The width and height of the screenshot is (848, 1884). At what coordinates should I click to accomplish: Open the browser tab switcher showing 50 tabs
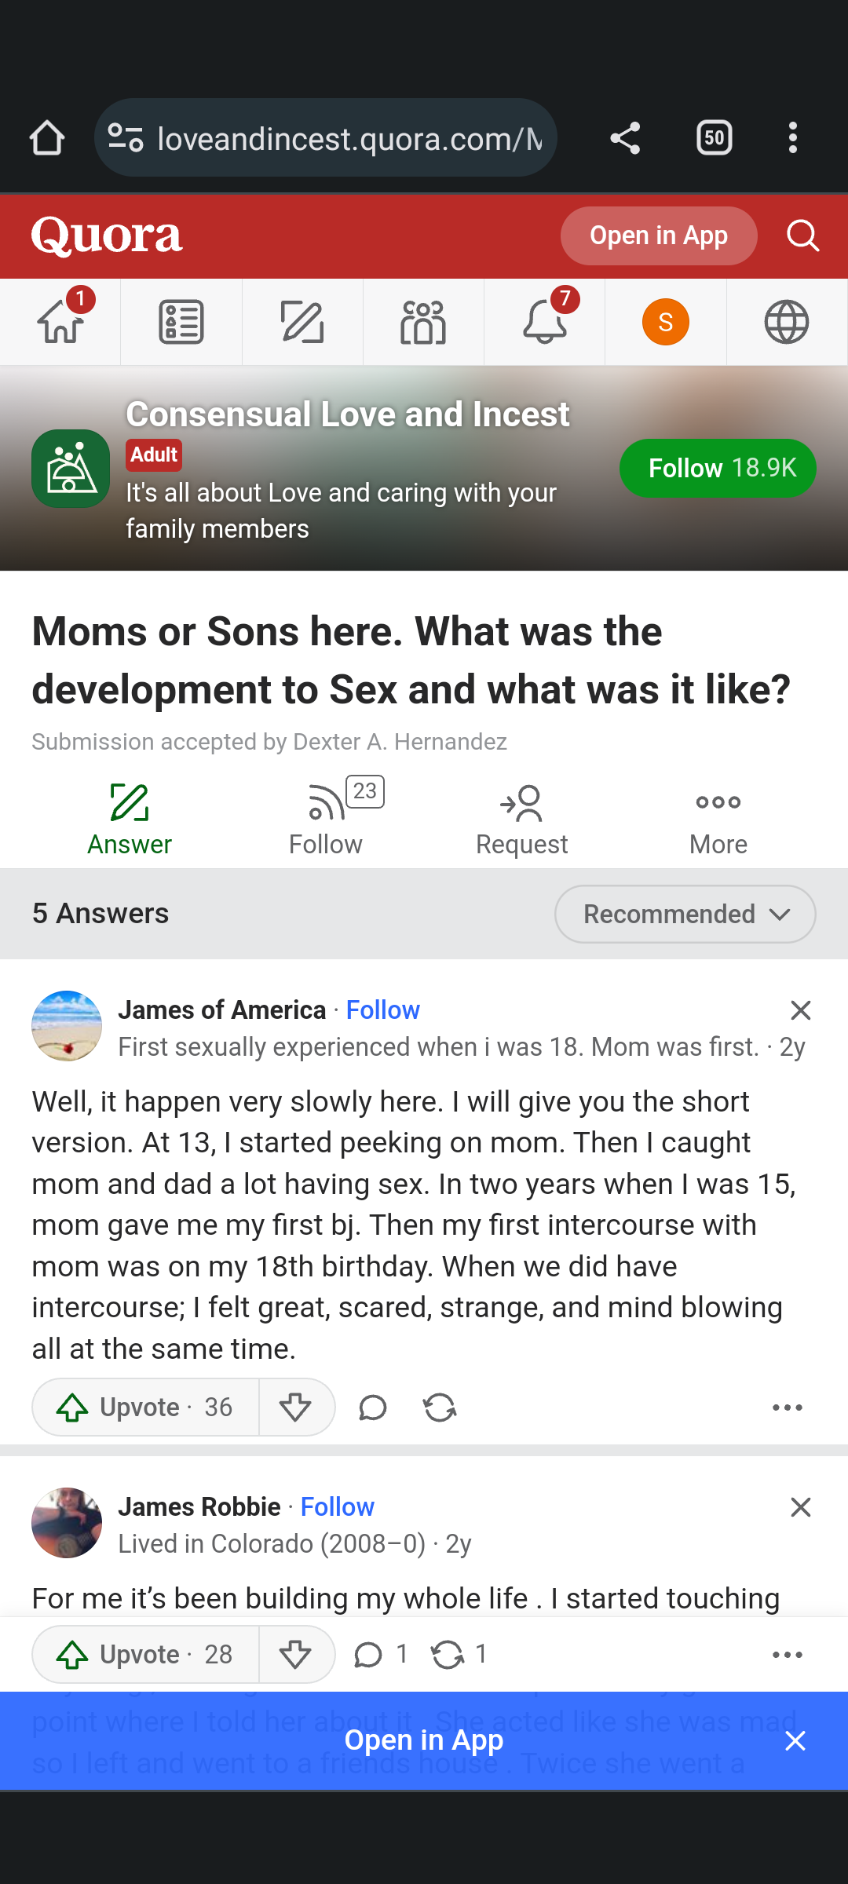[713, 137]
